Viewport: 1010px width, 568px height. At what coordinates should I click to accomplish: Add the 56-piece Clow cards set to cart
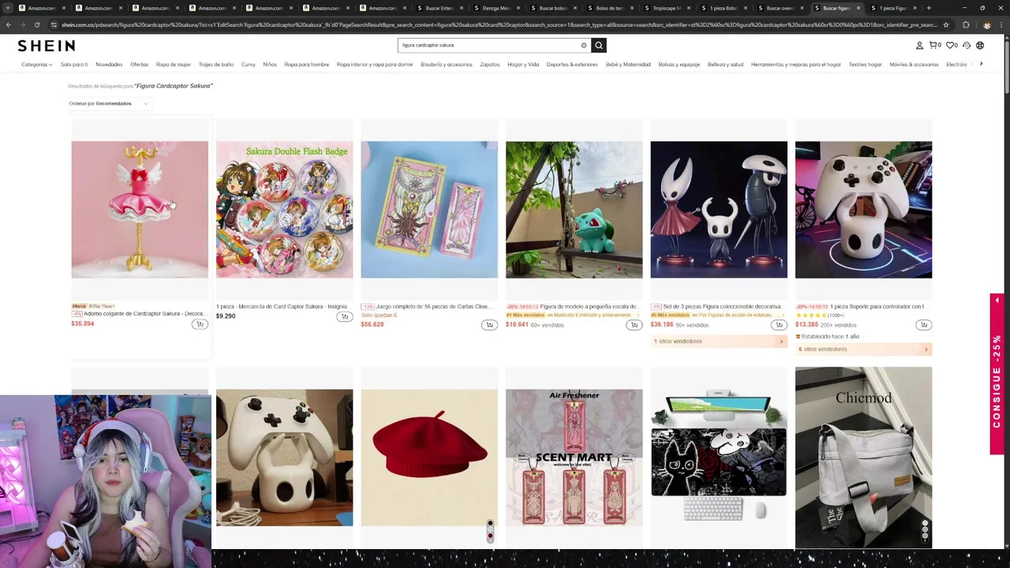489,324
